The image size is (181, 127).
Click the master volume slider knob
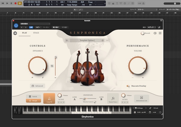tap(175, 3)
